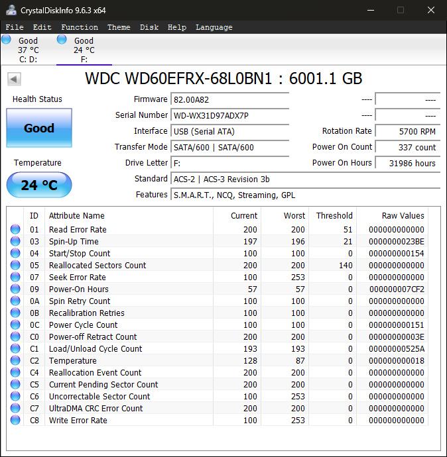Click status orb of Temperature attribute row
The image size is (447, 457).
point(15,360)
